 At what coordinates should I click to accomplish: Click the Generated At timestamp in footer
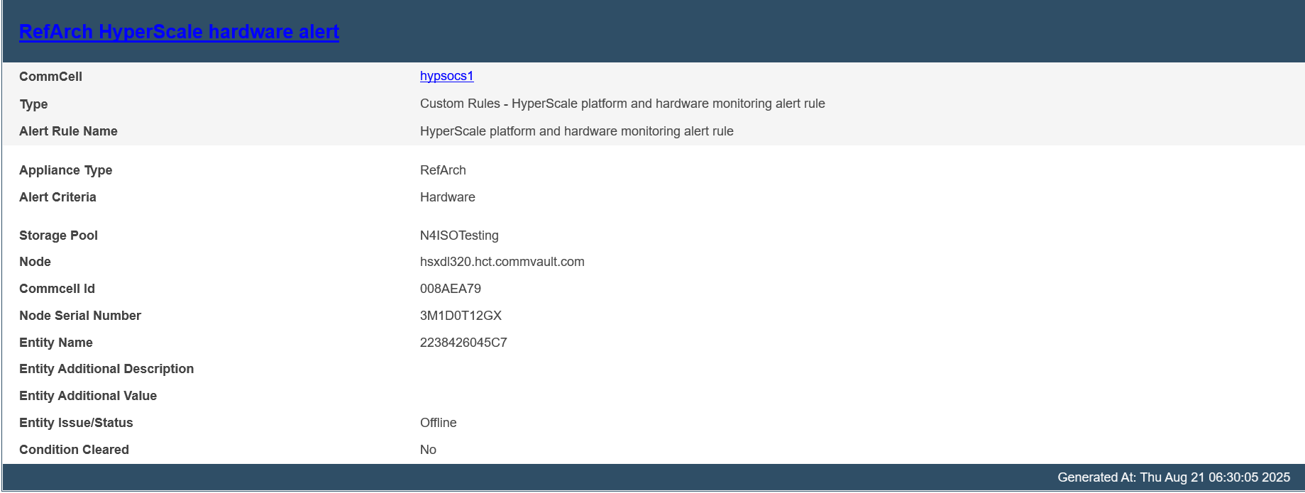pyautogui.click(x=1173, y=477)
